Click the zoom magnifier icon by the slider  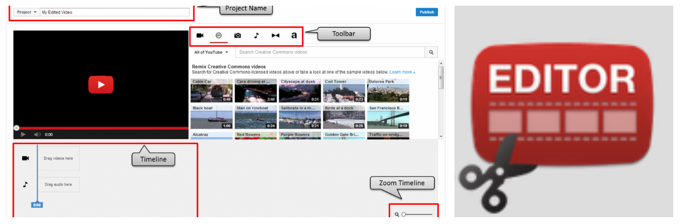coord(397,214)
